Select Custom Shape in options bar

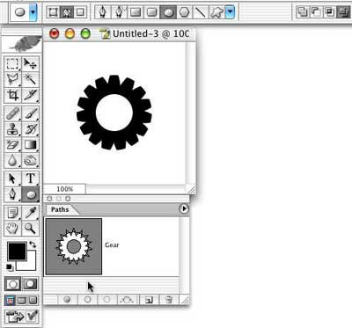[216, 12]
